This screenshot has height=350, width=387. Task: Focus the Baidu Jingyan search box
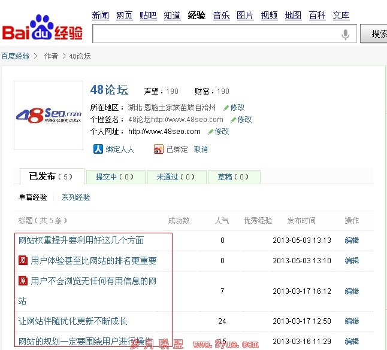point(224,34)
